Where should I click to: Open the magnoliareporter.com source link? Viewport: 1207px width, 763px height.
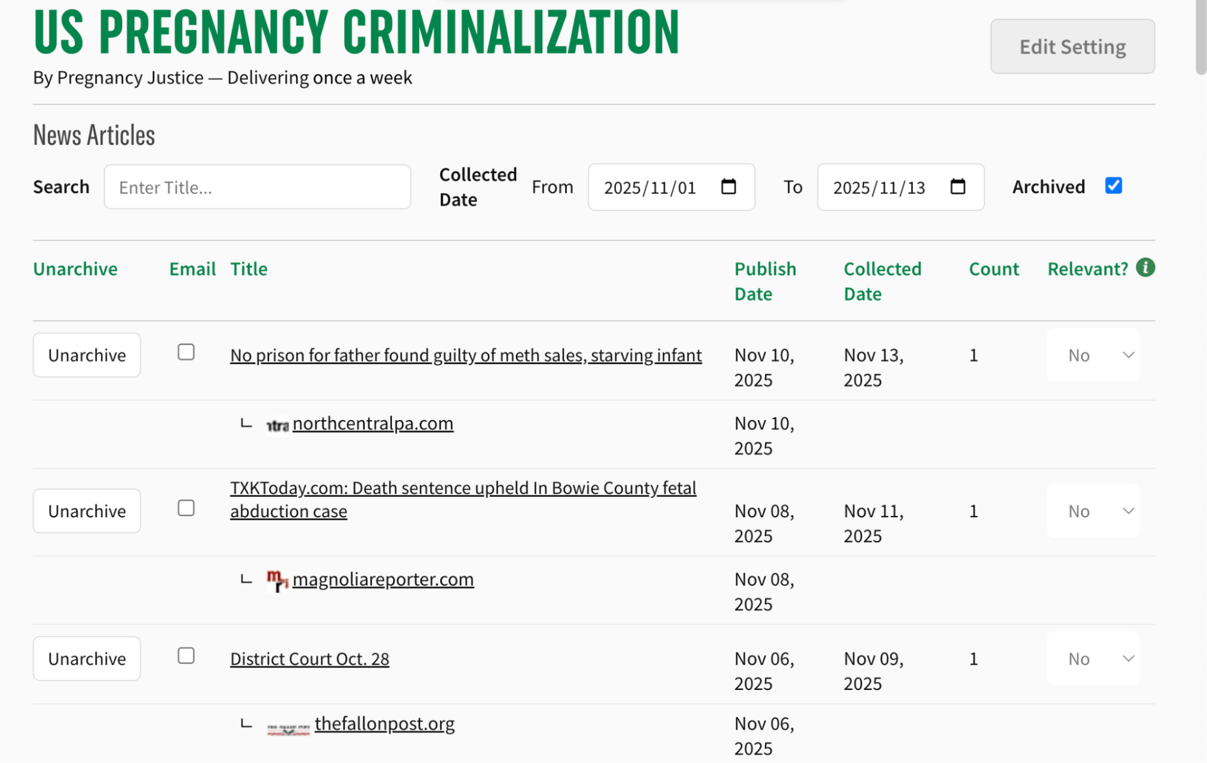[x=383, y=579]
